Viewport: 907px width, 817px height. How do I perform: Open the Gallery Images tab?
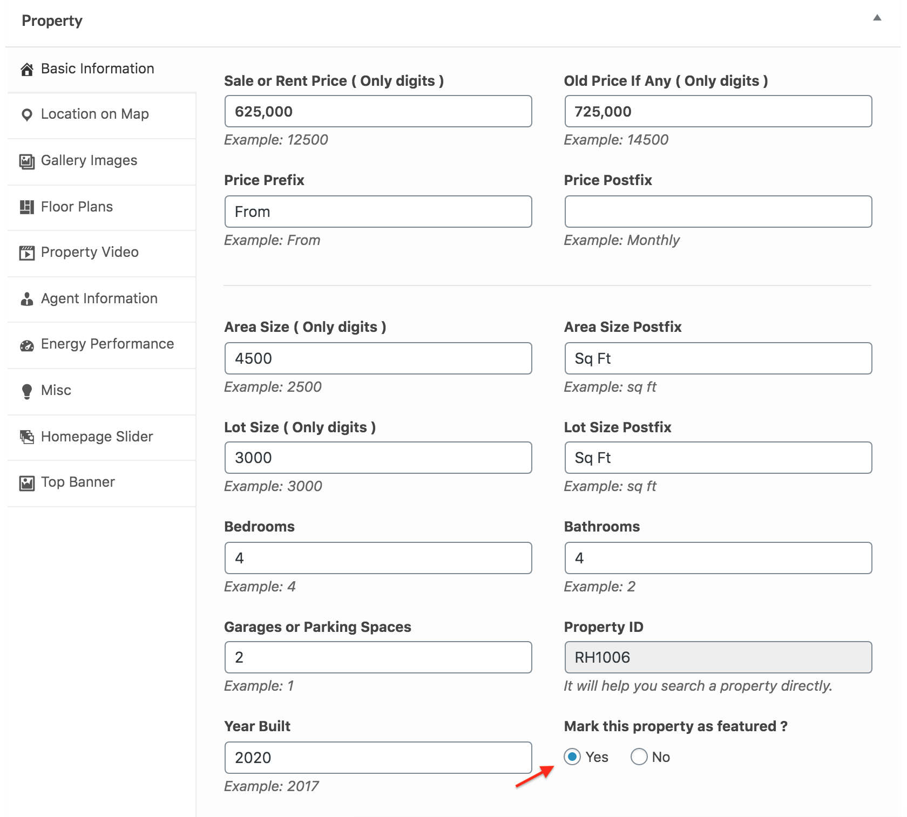pos(102,161)
